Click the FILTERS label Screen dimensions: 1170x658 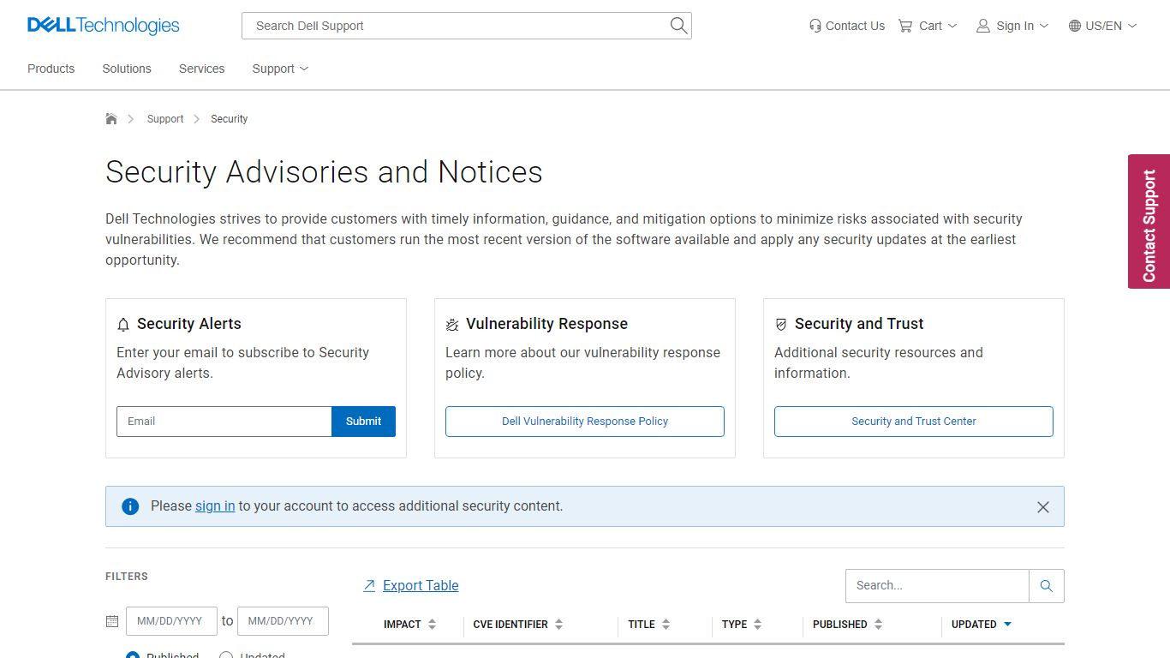(127, 577)
